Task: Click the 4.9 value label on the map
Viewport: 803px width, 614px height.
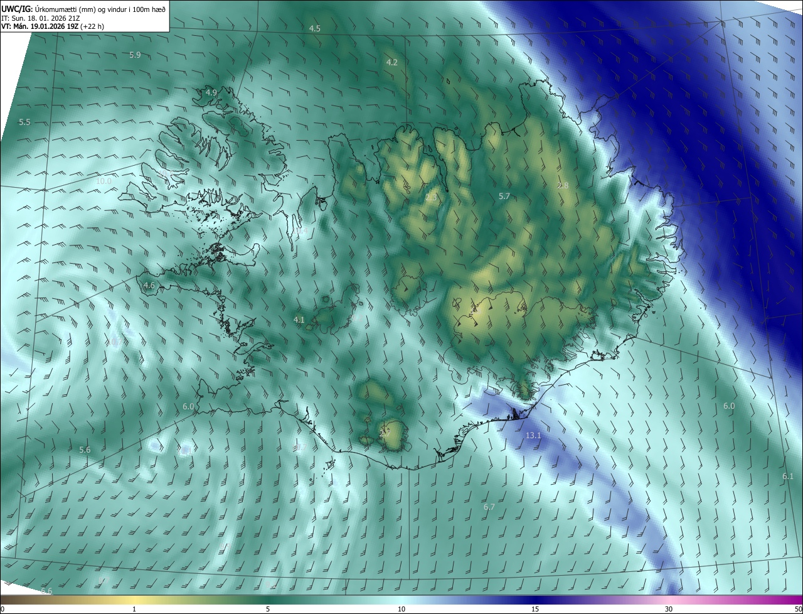Action: (211, 93)
